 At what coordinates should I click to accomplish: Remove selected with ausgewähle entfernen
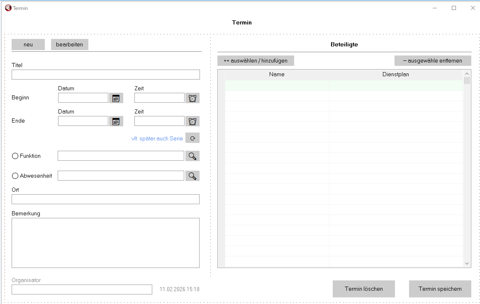(433, 61)
